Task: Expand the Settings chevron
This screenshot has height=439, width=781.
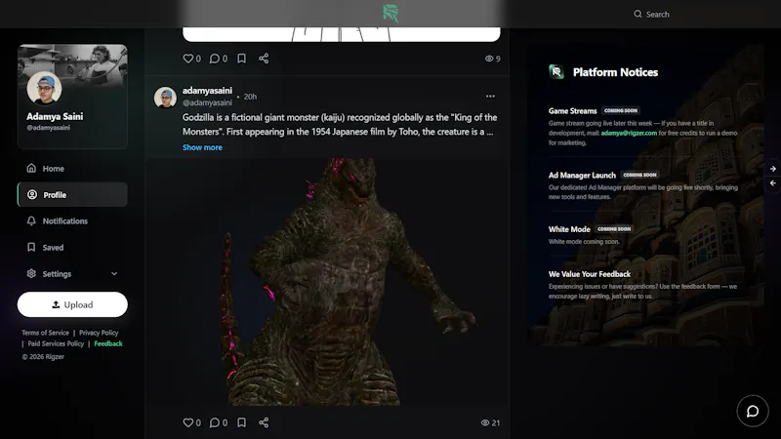Action: (114, 274)
